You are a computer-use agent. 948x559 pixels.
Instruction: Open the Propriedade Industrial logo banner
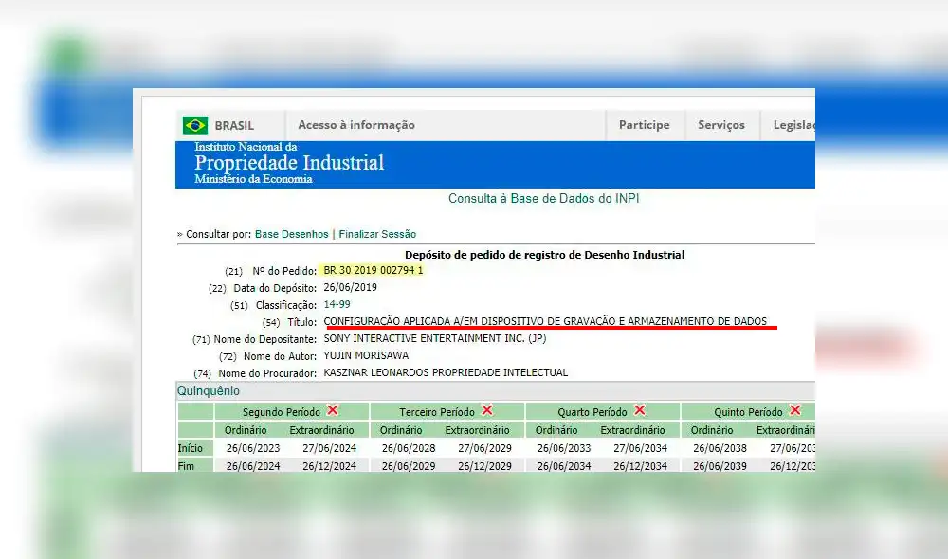pyautogui.click(x=289, y=163)
